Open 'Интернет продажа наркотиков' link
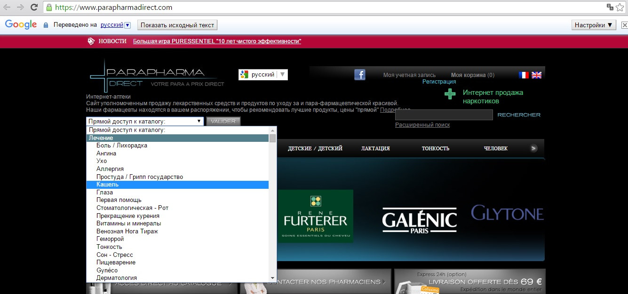 click(x=493, y=97)
